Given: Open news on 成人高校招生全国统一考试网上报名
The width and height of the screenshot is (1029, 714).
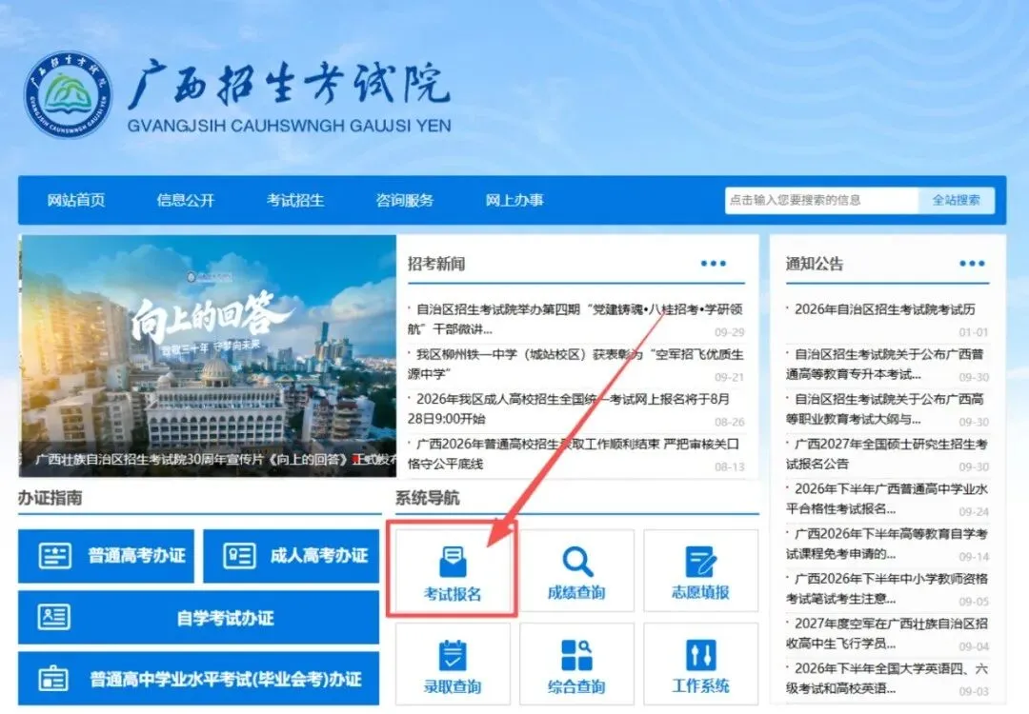Looking at the screenshot, I should point(568,408).
